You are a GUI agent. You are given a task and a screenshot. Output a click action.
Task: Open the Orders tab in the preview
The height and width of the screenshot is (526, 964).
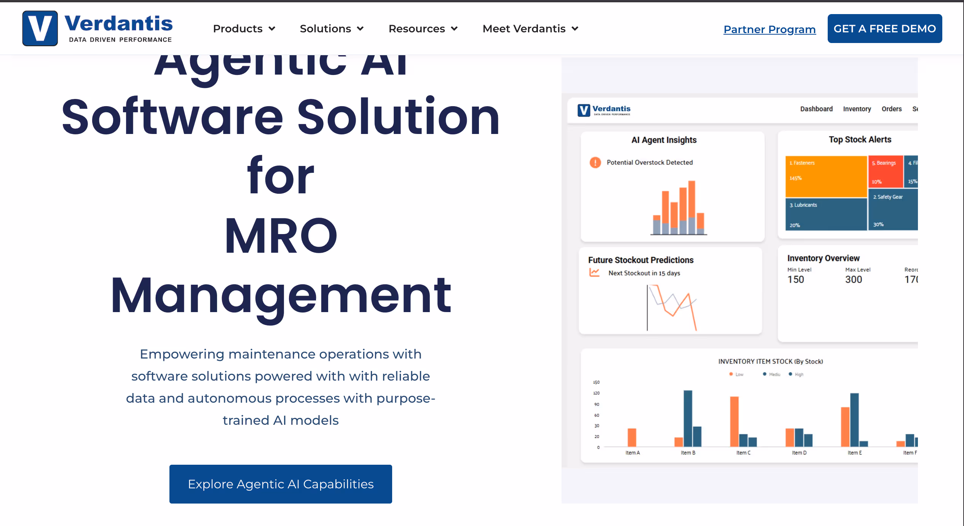891,109
